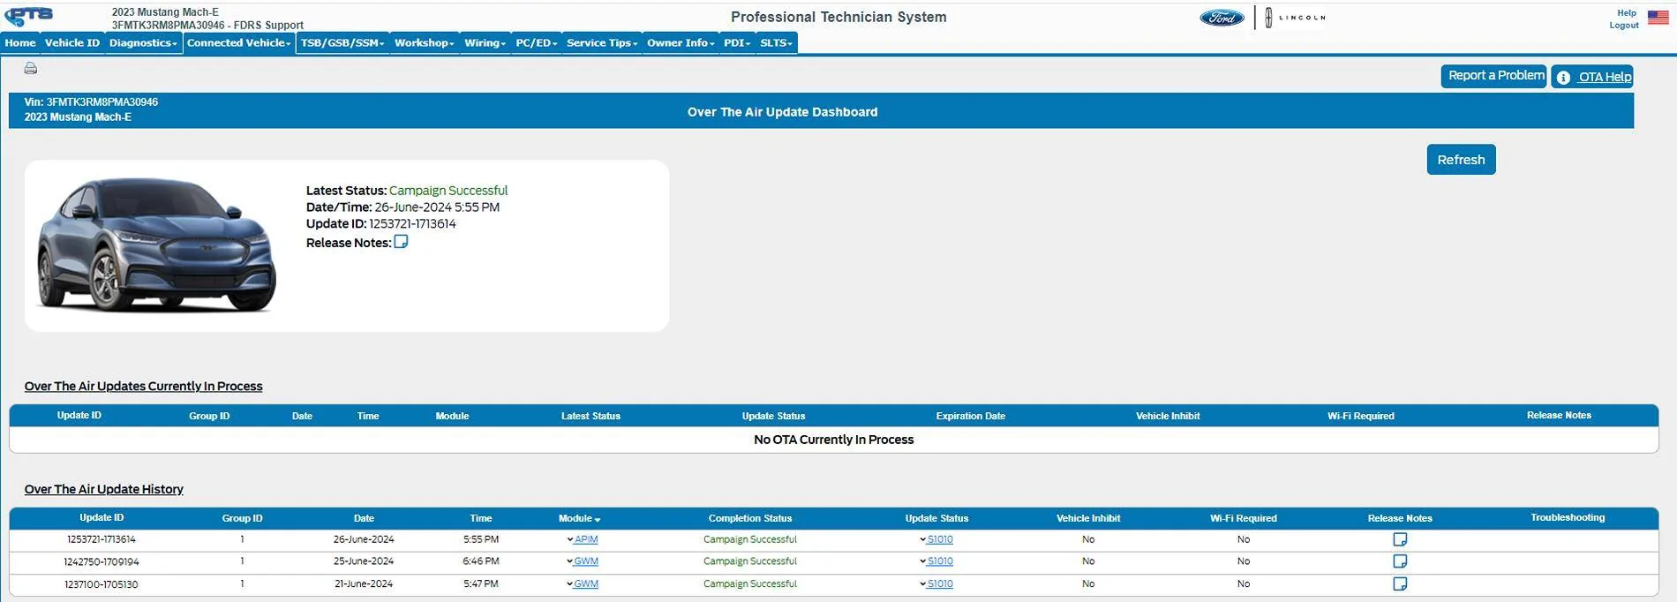Viewport: 1677px width, 602px height.
Task: Expand chevron beside S1010 in 26-June-2024 row
Action: [x=922, y=539]
